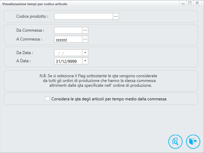Click the checkbox label about tempo medio dalla commessa
This screenshot has height=153, width=204.
[109, 99]
